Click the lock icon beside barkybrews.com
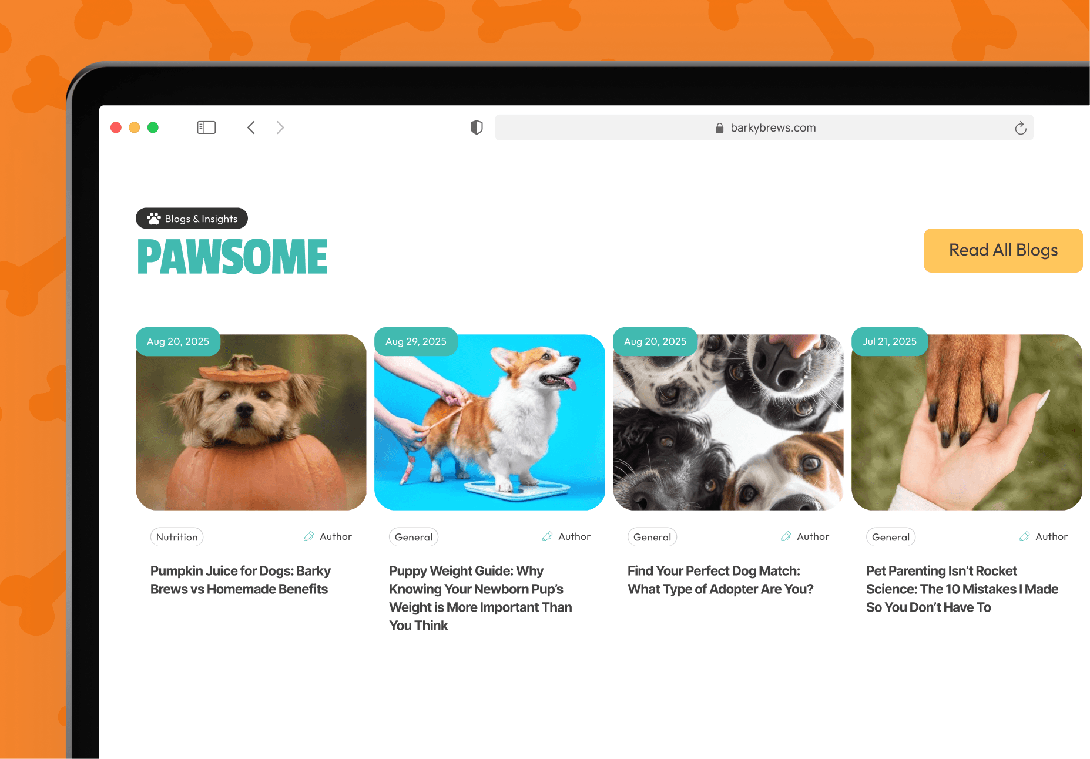Image resolution: width=1090 pixels, height=759 pixels. pos(719,128)
